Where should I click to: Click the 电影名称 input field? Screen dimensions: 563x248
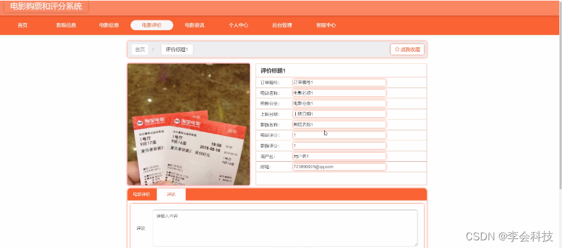point(339,93)
